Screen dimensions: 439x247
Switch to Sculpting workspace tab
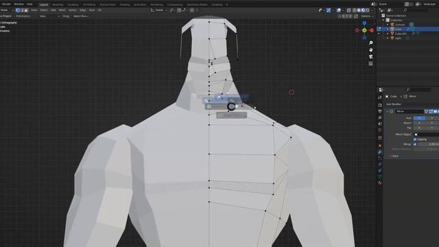(73, 5)
